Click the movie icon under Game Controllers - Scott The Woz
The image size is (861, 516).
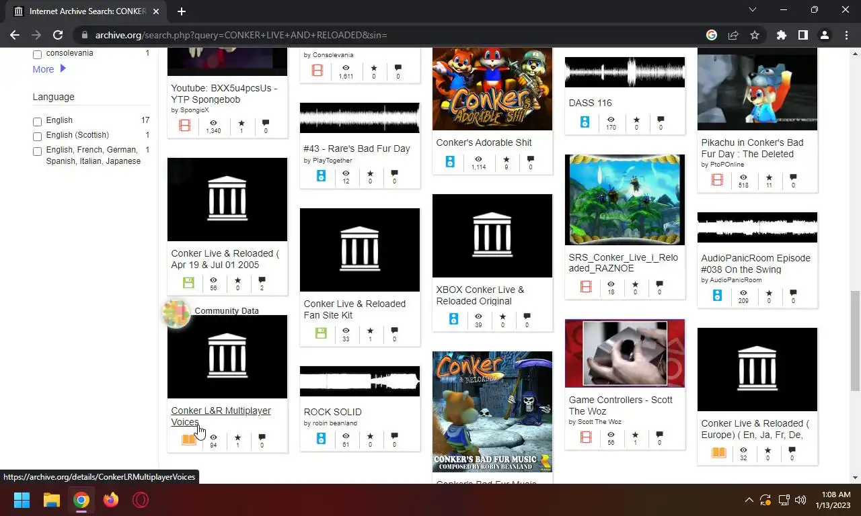tap(586, 438)
